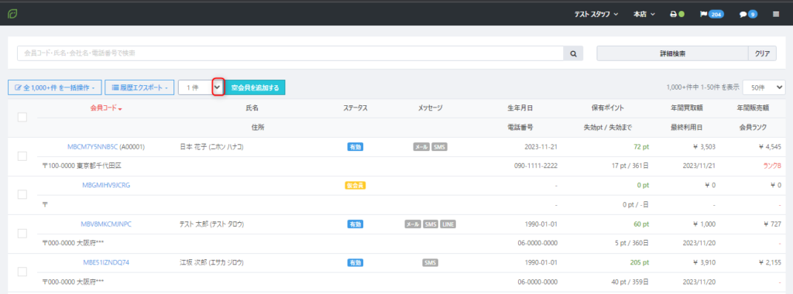Click the 空会員を追加する button
Viewport: 793px width, 294px height.
point(256,87)
